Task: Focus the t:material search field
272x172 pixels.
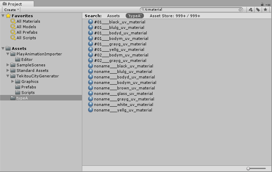Action: [191, 10]
